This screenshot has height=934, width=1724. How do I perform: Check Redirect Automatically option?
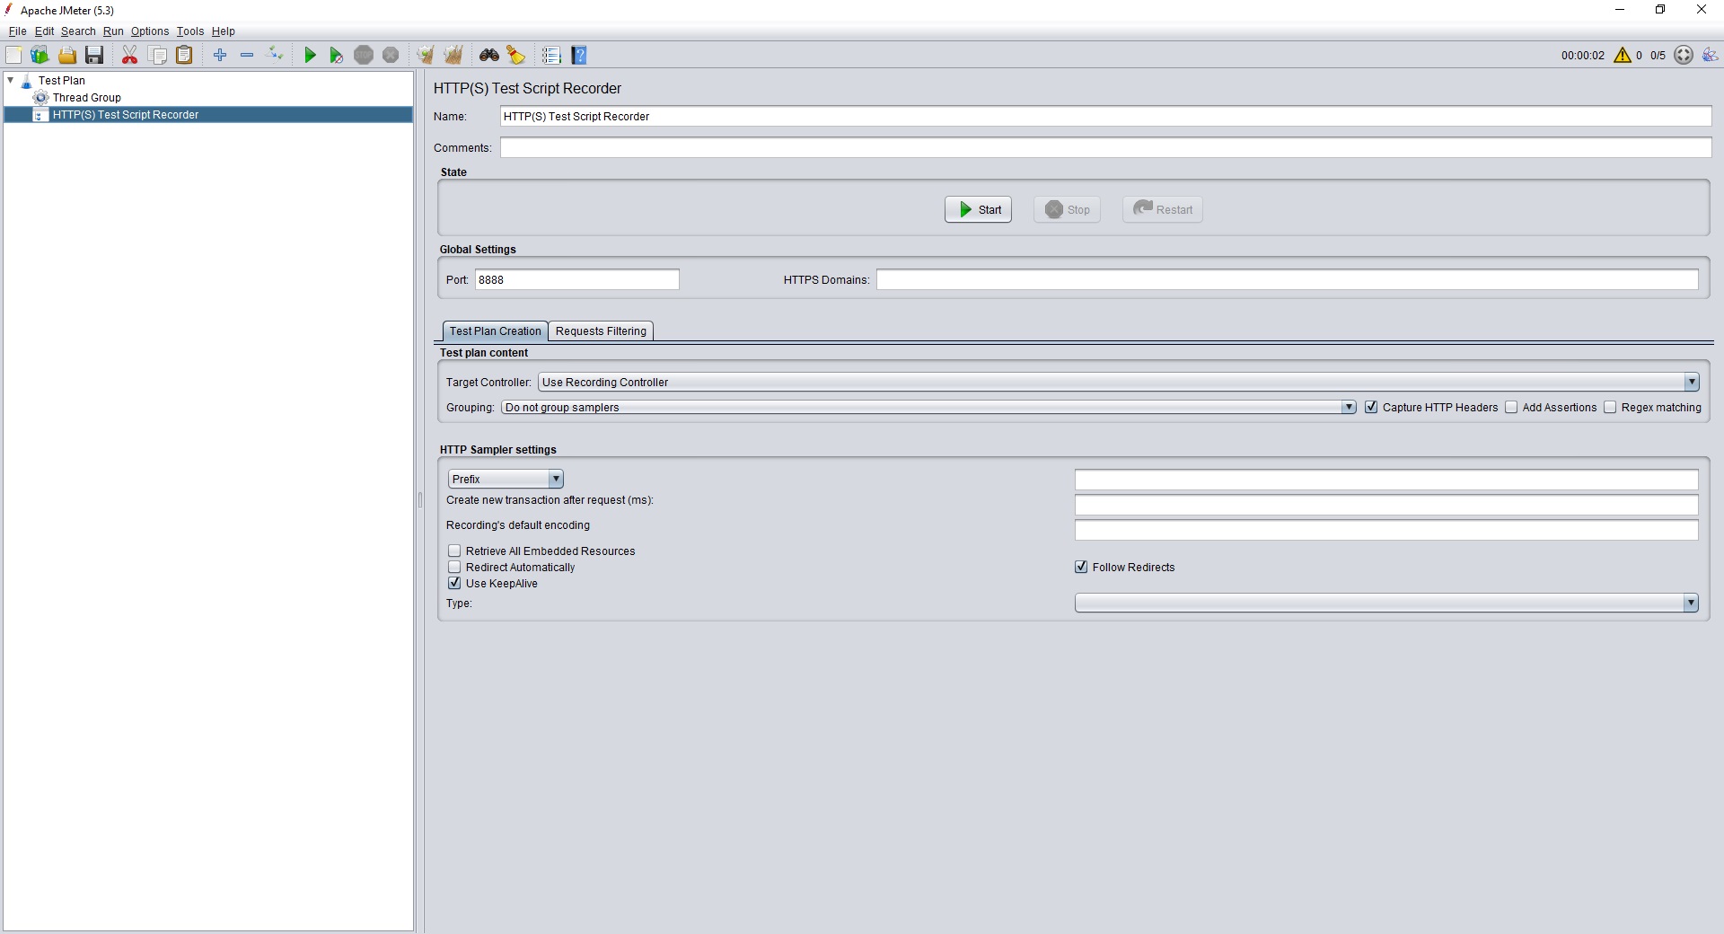pos(454,568)
